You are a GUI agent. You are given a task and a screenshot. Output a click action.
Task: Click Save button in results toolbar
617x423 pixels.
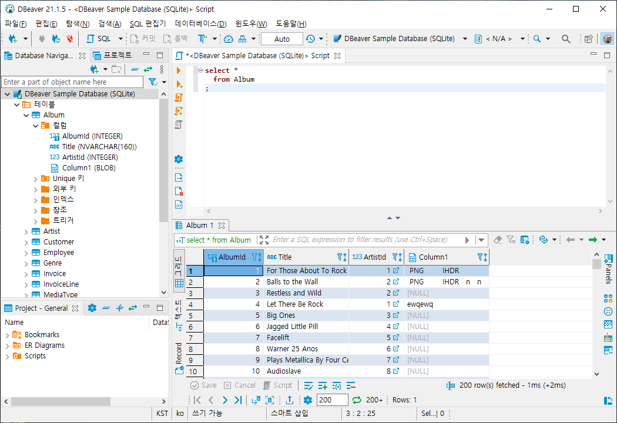click(203, 385)
